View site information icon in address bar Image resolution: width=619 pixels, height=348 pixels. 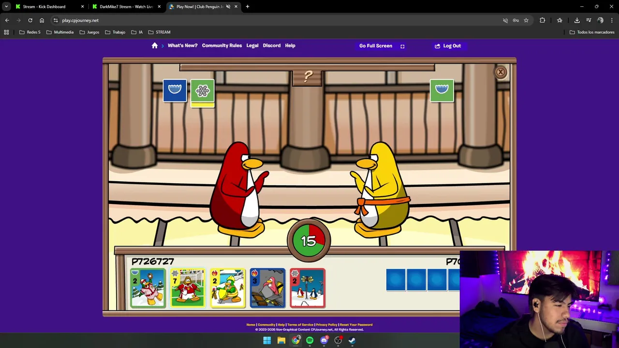point(56,20)
